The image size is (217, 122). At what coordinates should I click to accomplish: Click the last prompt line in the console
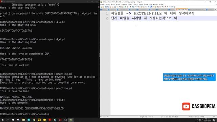click(x=25, y=114)
